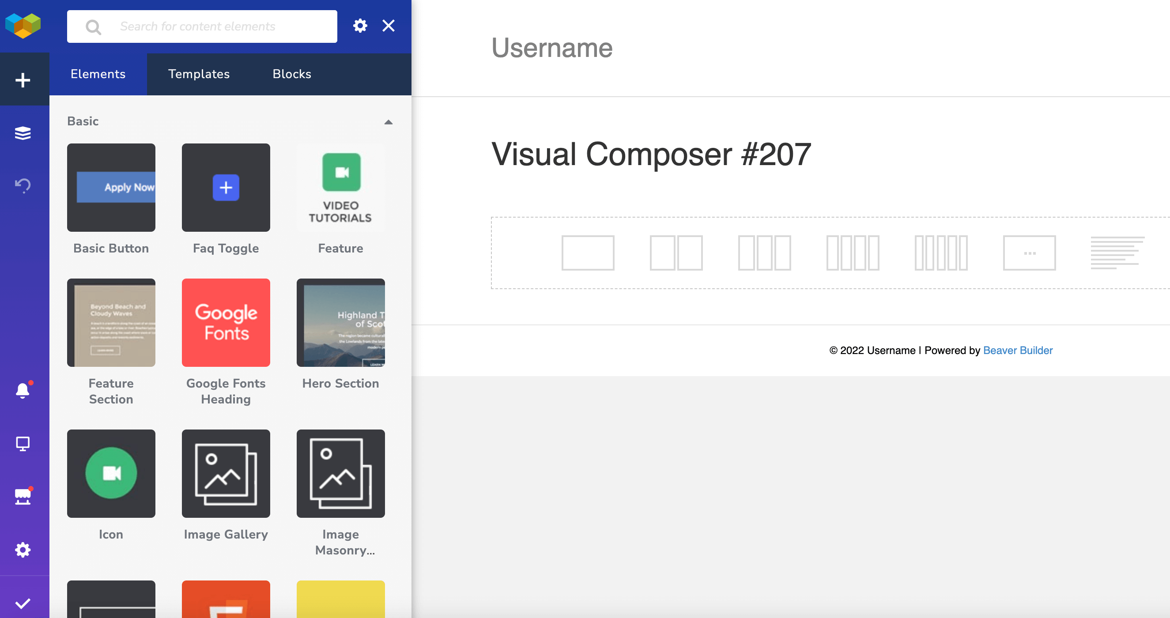Open responsive view monitor icon
Screen dimensions: 1170x618
coord(23,443)
